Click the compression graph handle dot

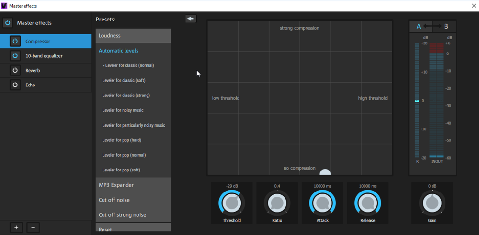click(x=325, y=173)
